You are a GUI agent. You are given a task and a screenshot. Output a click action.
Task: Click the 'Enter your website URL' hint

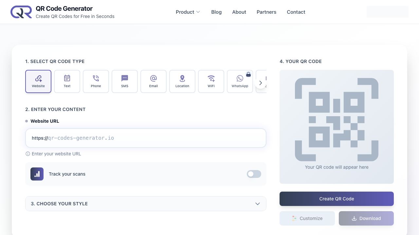tap(56, 154)
